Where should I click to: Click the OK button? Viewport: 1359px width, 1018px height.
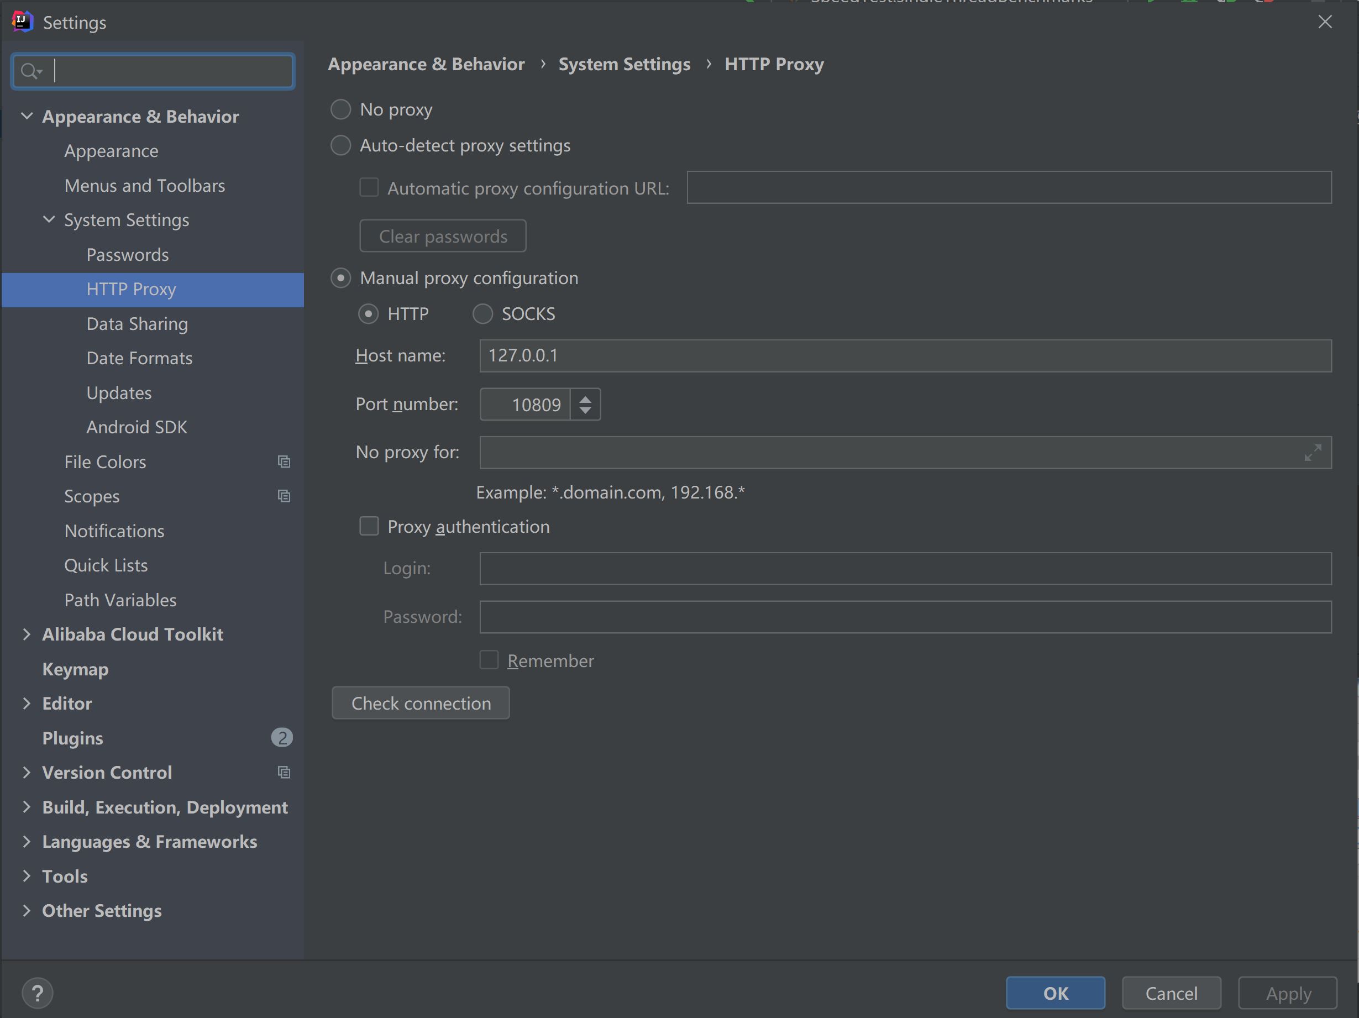1056,993
